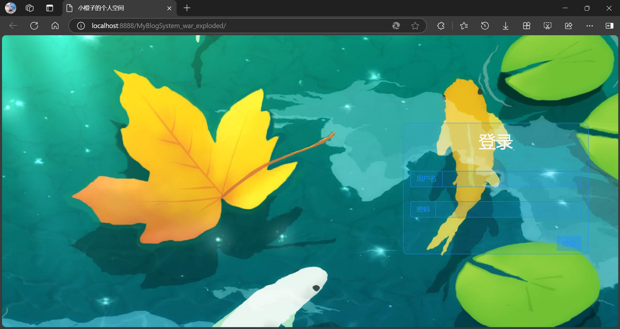Open the tab actions menu icon
Screen dimensions: 620x329
tap(49, 8)
